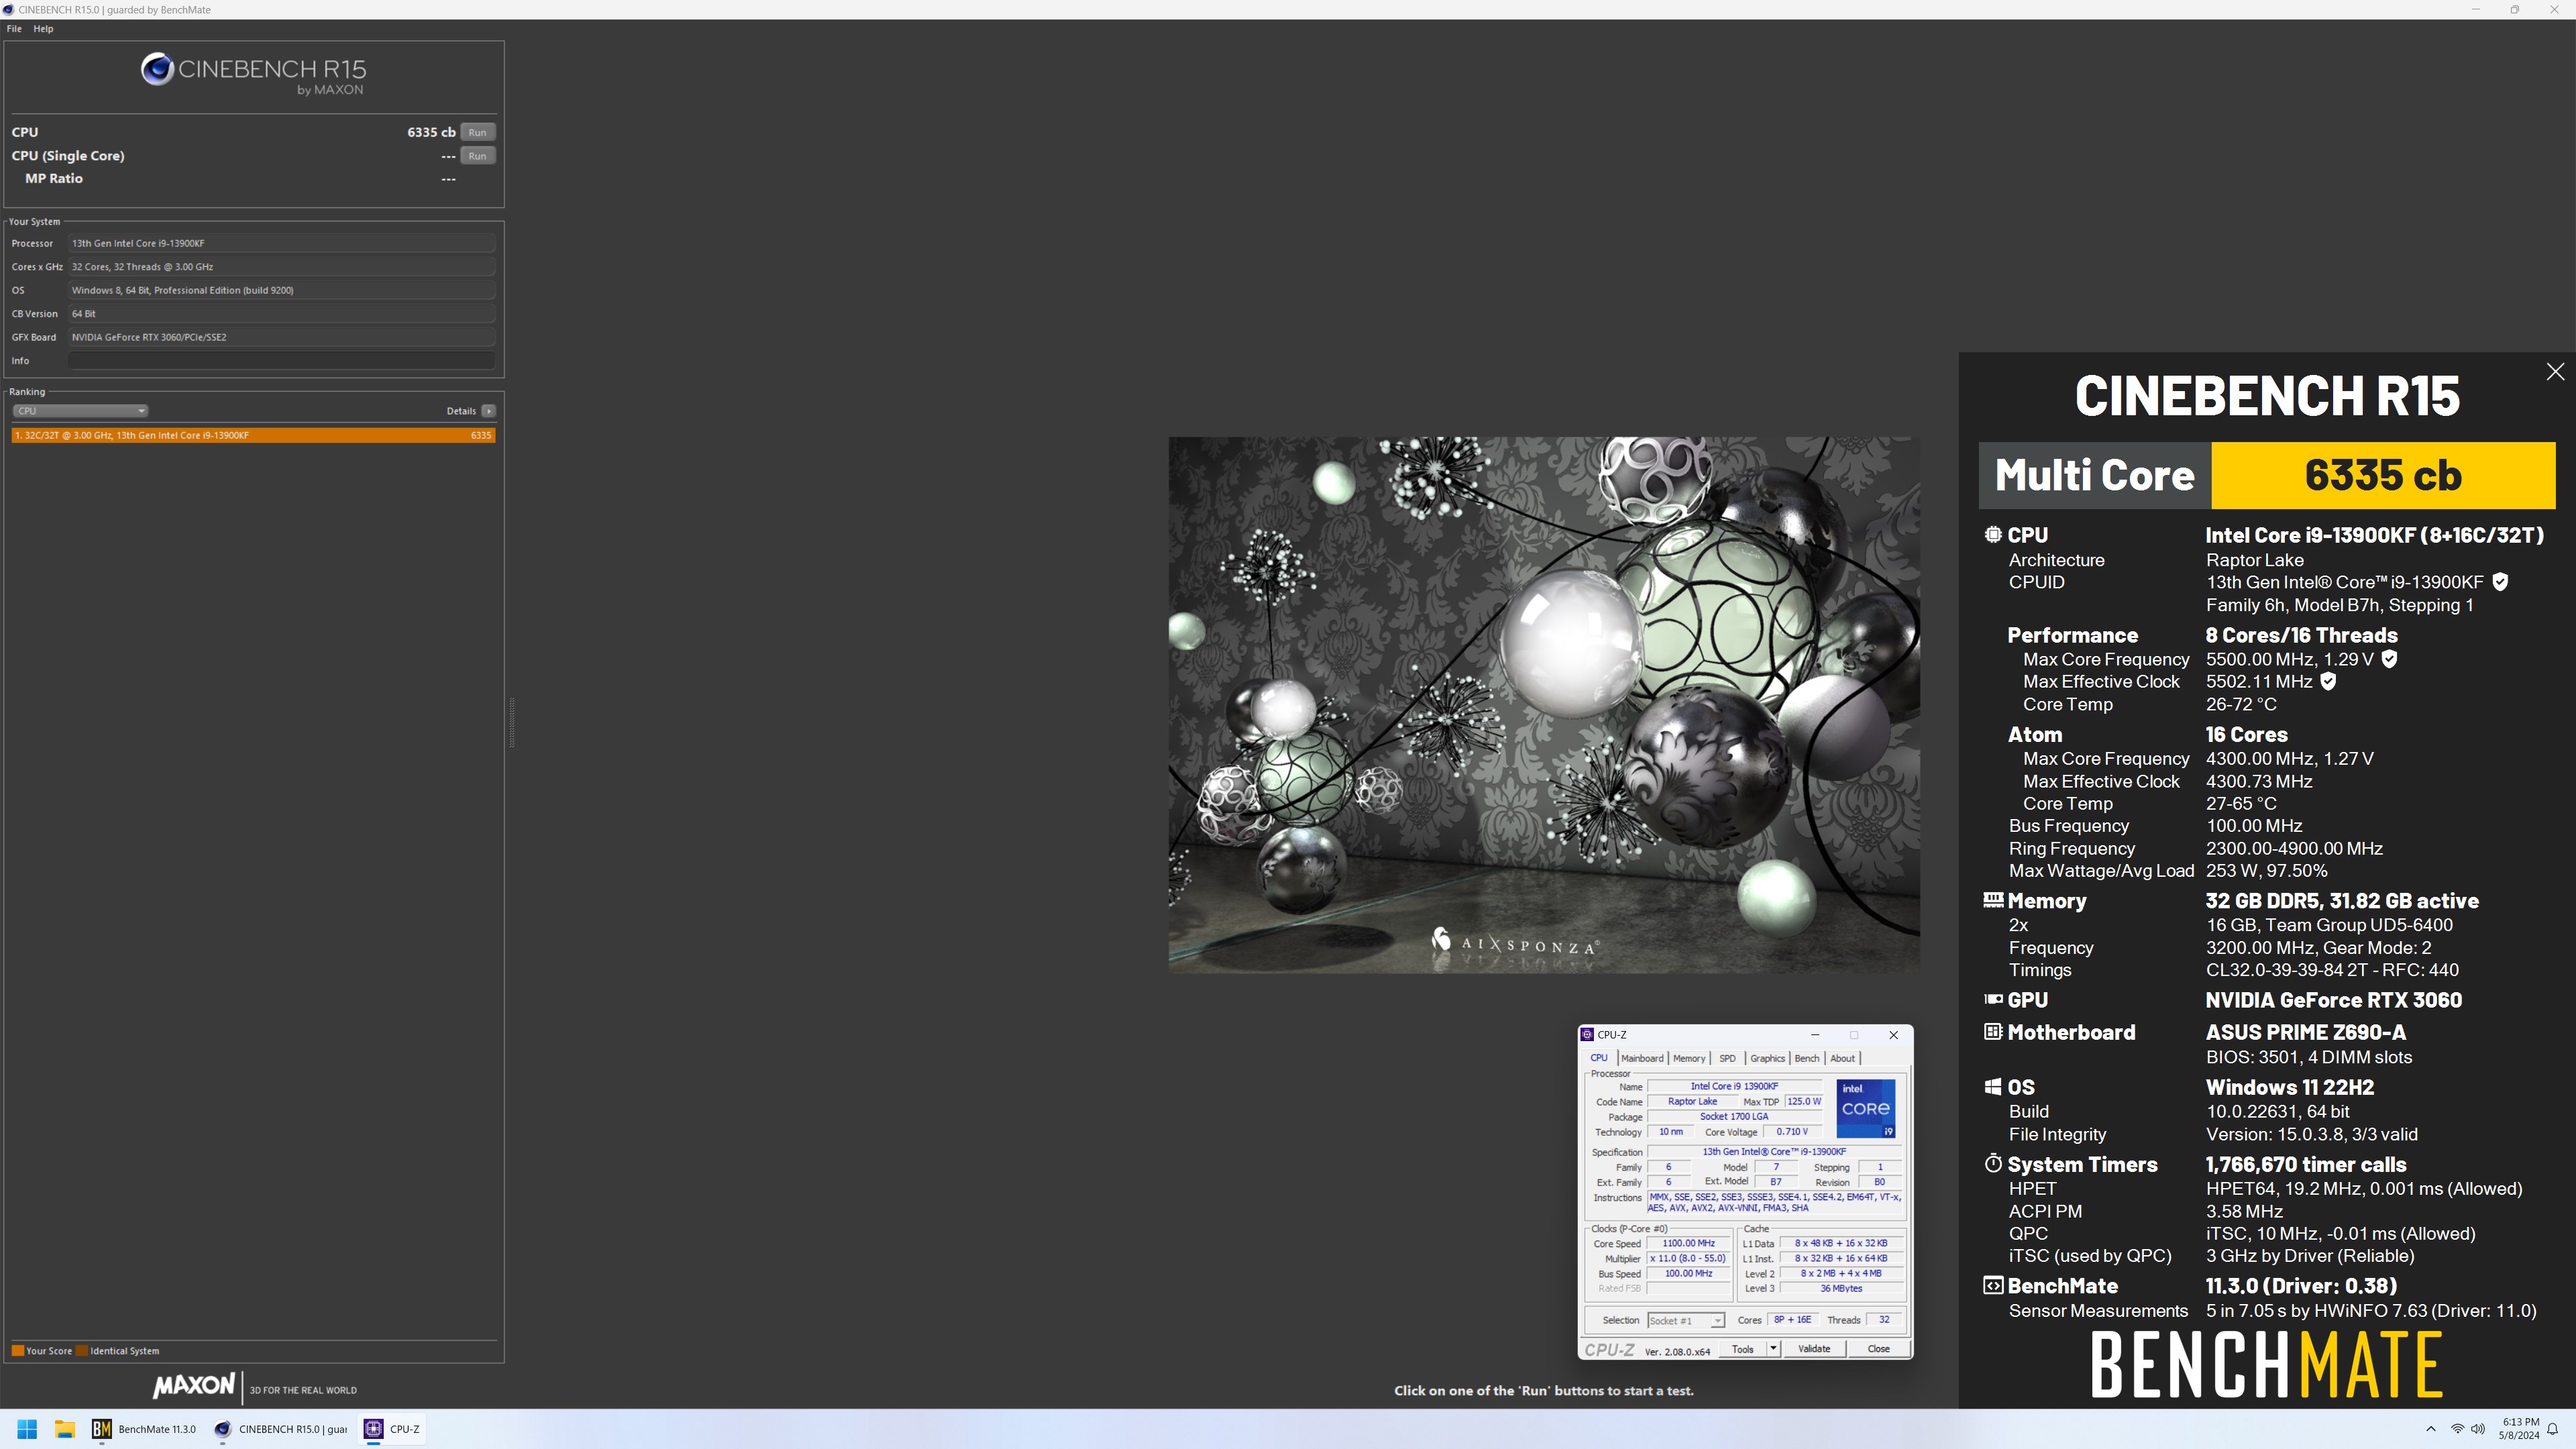The height and width of the screenshot is (1449, 2576).
Task: Open the Help menu in Cinebench
Action: click(43, 29)
